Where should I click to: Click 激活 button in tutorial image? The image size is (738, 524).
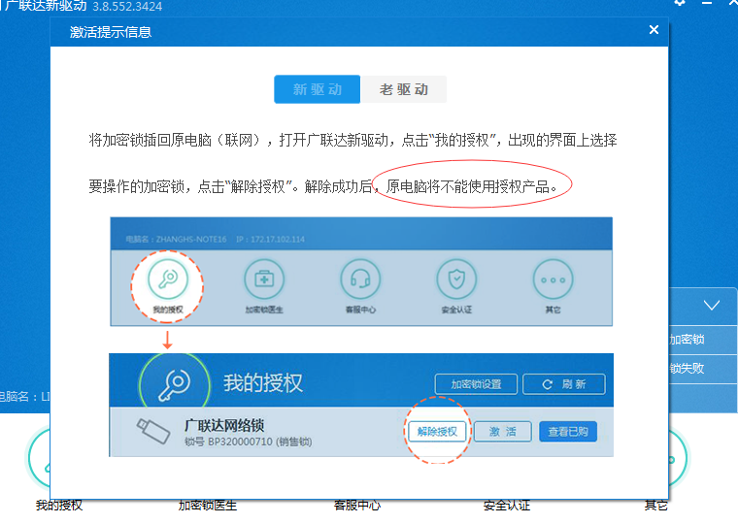502,432
